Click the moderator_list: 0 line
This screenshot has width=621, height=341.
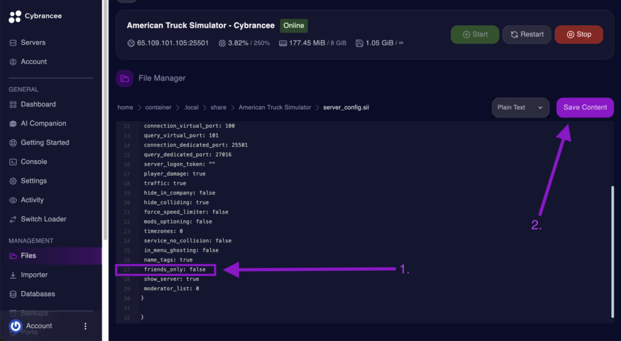pyautogui.click(x=172, y=288)
